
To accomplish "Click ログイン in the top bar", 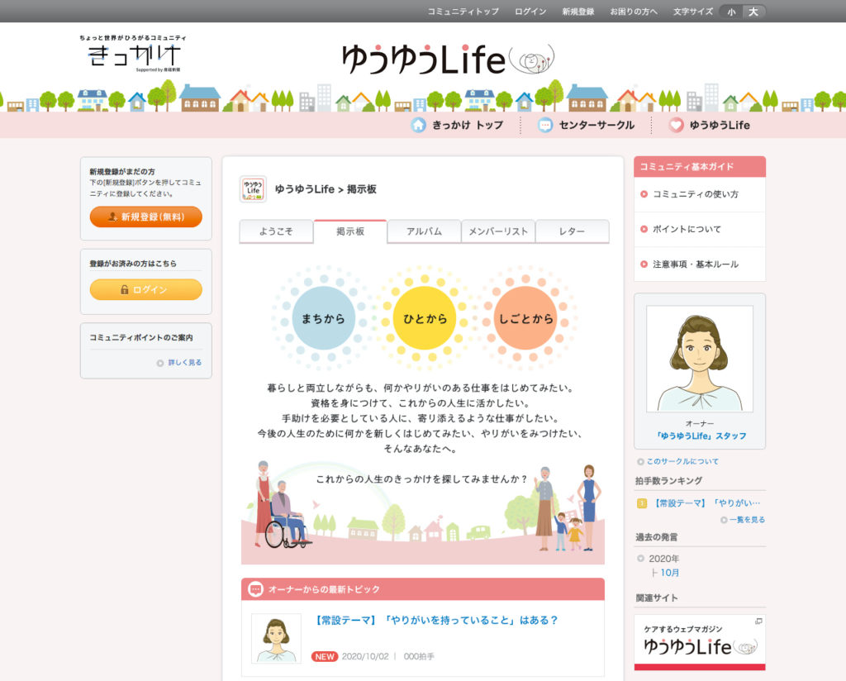I will coord(530,12).
